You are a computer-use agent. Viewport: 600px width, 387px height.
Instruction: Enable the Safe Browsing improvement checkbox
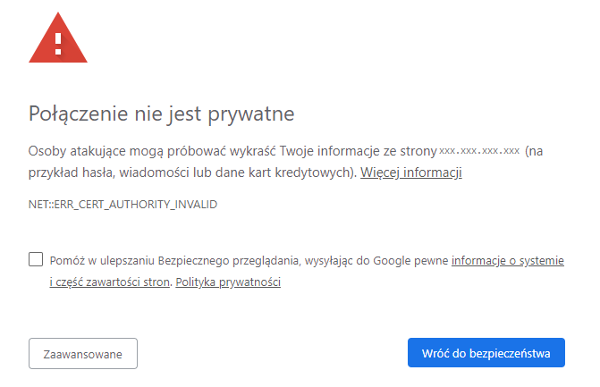click(36, 260)
